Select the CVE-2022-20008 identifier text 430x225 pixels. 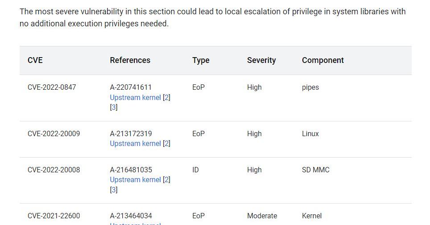pos(54,170)
